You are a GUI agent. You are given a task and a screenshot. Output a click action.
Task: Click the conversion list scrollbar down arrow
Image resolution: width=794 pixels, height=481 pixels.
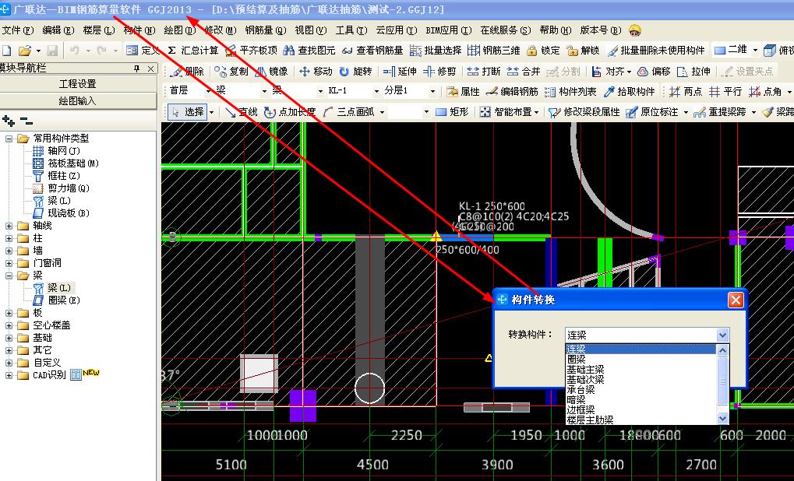(x=722, y=418)
